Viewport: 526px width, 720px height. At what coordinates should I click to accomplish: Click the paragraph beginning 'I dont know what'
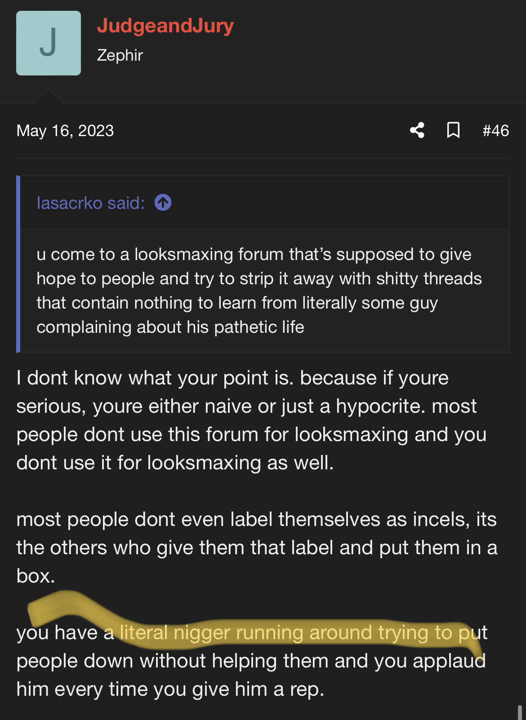click(x=252, y=420)
